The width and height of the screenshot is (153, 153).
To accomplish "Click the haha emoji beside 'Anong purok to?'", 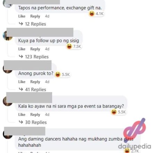I will pos(58,74).
